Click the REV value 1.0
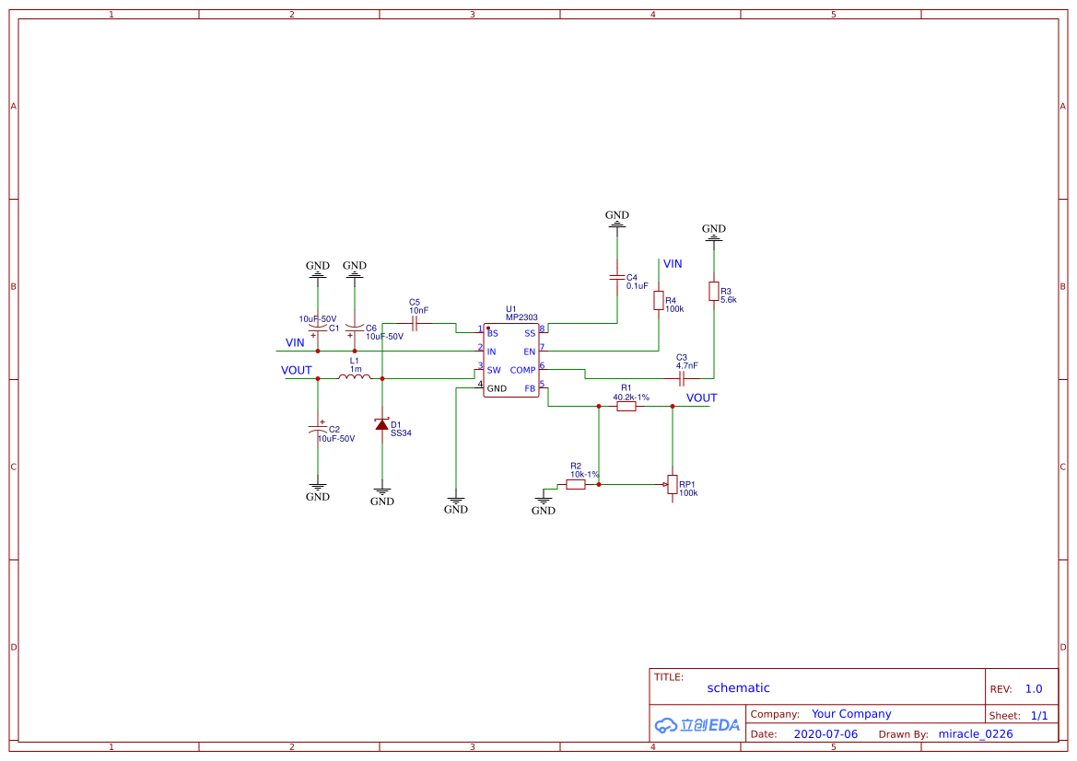Viewport: 1077px width, 761px height. (x=1034, y=689)
